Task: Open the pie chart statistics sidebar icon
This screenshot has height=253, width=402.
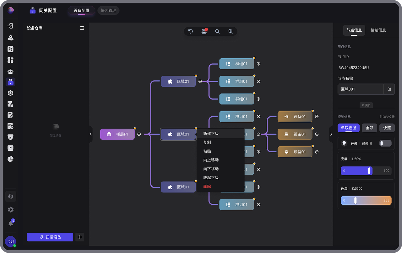Action: 11,159
